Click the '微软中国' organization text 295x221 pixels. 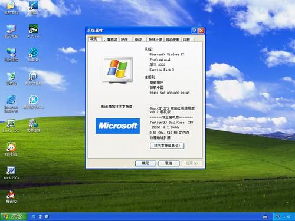156,87
